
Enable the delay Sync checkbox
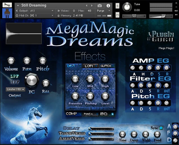point(161,128)
